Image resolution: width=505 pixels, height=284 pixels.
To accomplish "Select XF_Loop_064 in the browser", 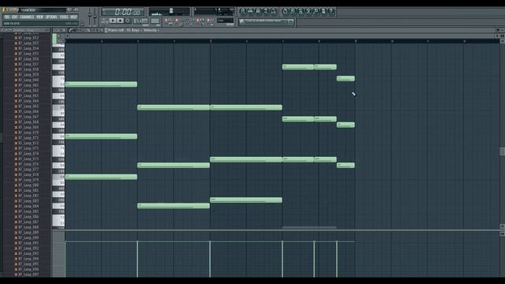I will point(28,101).
